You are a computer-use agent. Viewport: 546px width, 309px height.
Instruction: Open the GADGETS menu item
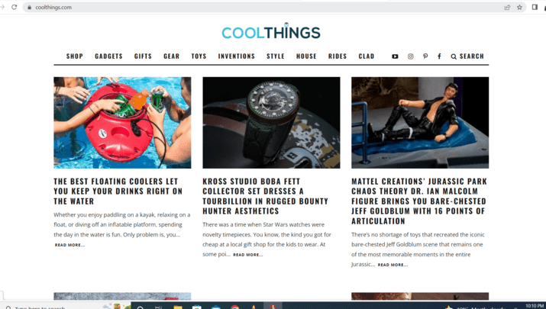point(108,56)
